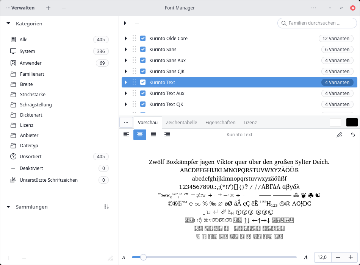The height and width of the screenshot is (265, 360).
Task: Click the Sammlungen sort order icon
Action: pos(106,207)
